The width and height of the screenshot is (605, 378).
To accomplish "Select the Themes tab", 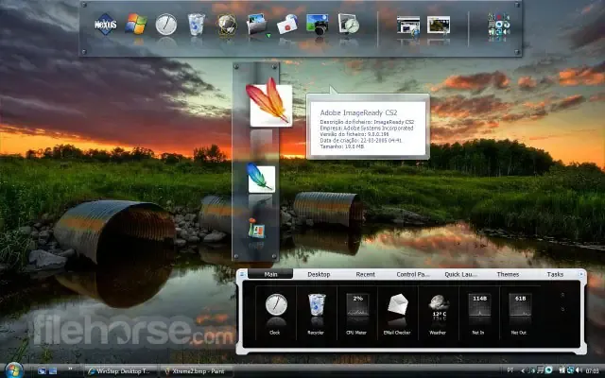I will (x=508, y=274).
